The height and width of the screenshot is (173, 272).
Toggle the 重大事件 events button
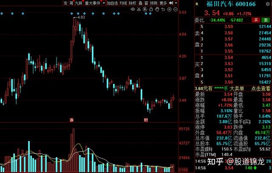(x=93, y=3)
